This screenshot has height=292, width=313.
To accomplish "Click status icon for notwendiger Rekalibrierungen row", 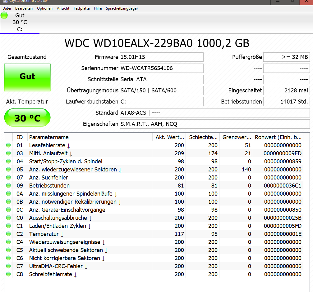I will pyautogui.click(x=8, y=201).
